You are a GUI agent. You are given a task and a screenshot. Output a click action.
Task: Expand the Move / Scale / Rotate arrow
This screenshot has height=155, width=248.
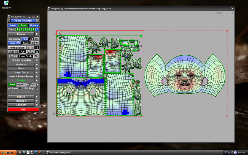coord(37,76)
